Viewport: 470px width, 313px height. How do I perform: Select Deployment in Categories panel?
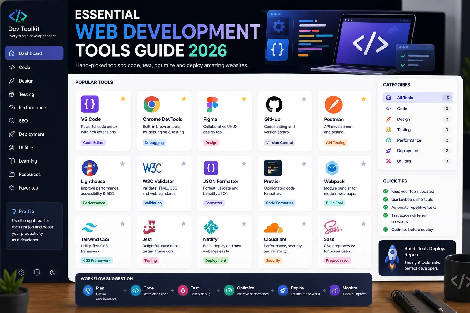(x=418, y=151)
